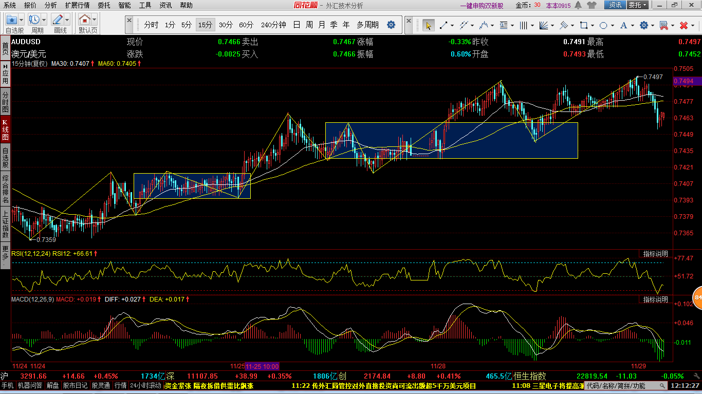Expand rectangle tool options arrow
Screen dimensions: 702x394
(592, 25)
